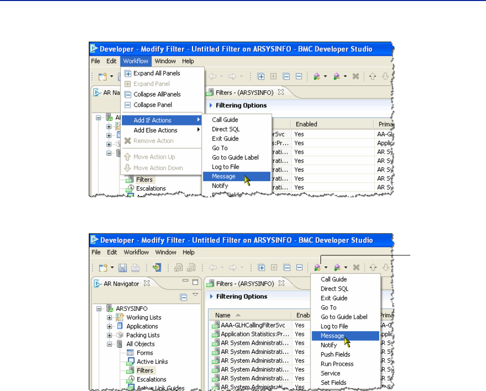
Task: Open AR Navigator view menu triangle
Action: 195,295
